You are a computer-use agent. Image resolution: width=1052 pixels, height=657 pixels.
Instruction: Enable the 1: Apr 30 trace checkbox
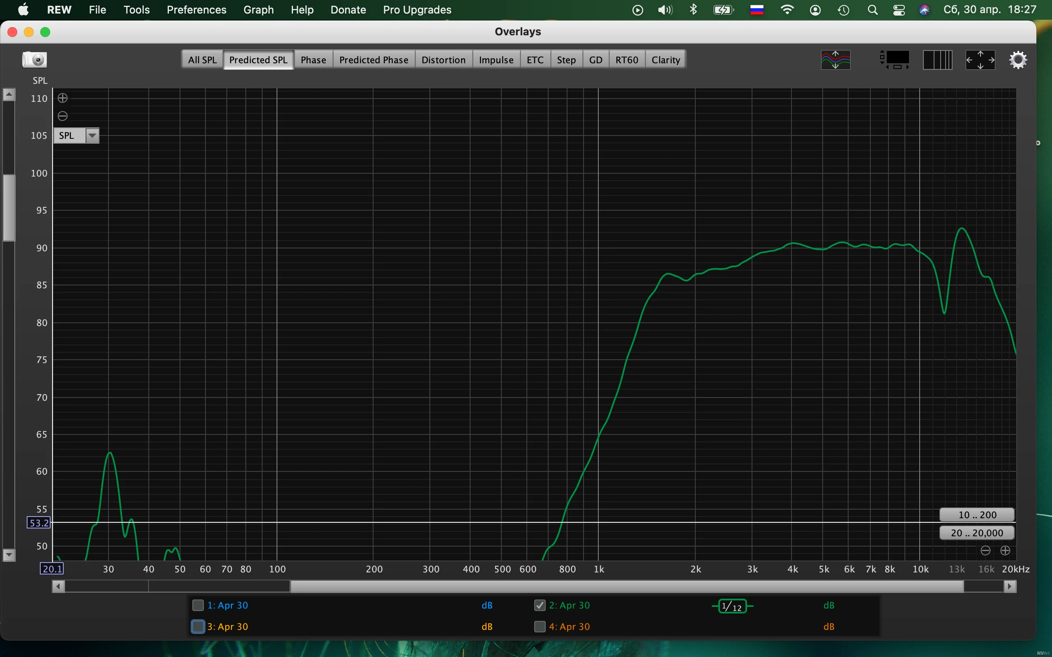click(198, 605)
